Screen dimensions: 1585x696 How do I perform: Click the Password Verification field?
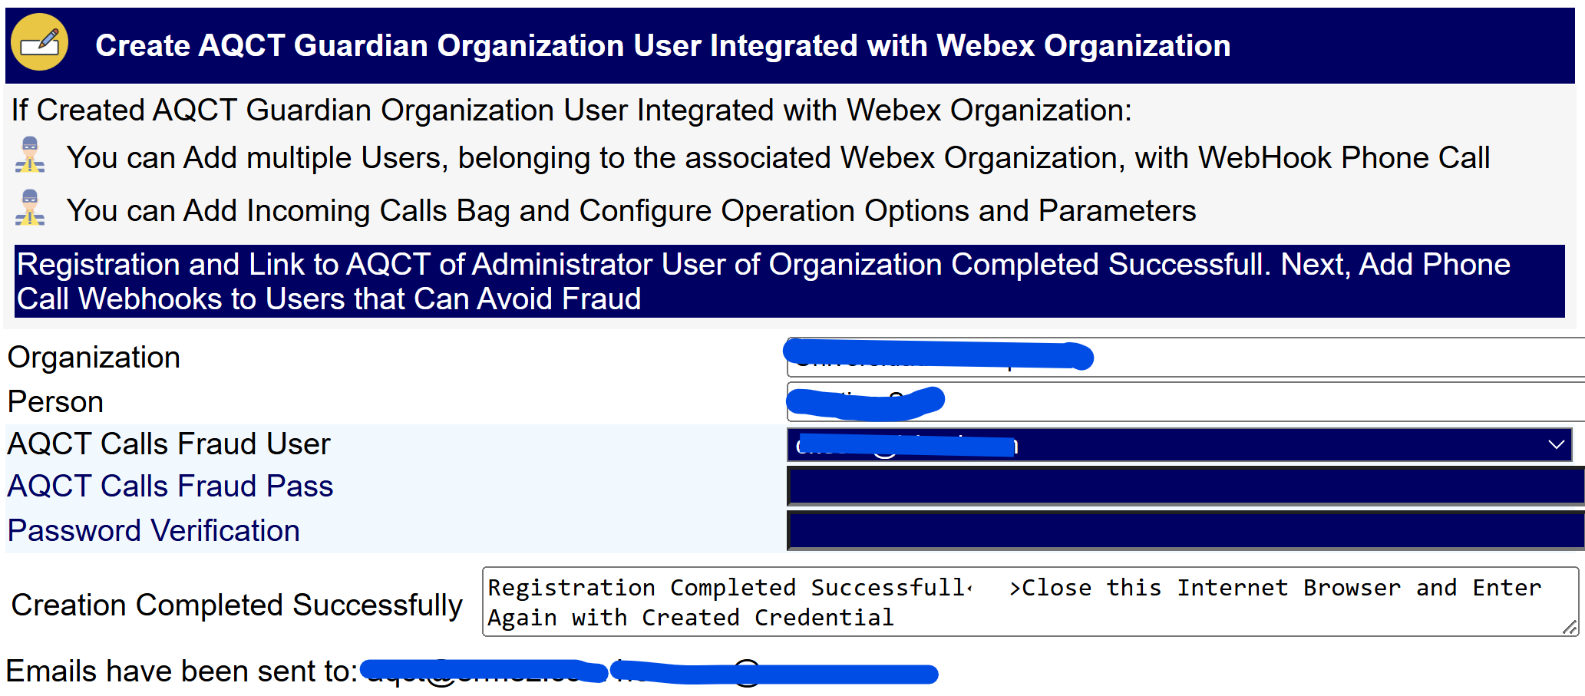coord(1182,531)
